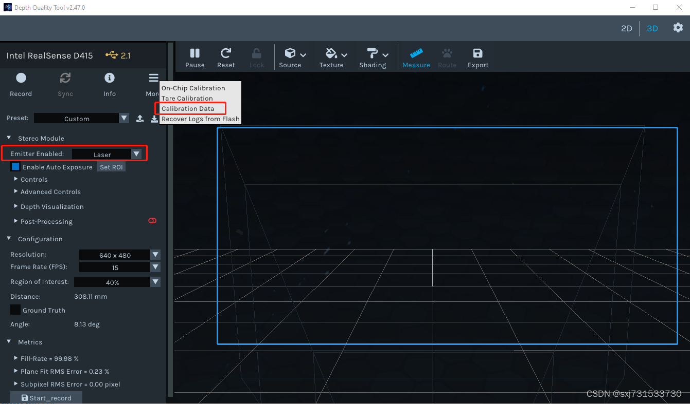Open the Emitter Enabled Laser dropdown
The image size is (690, 404).
[x=107, y=154]
